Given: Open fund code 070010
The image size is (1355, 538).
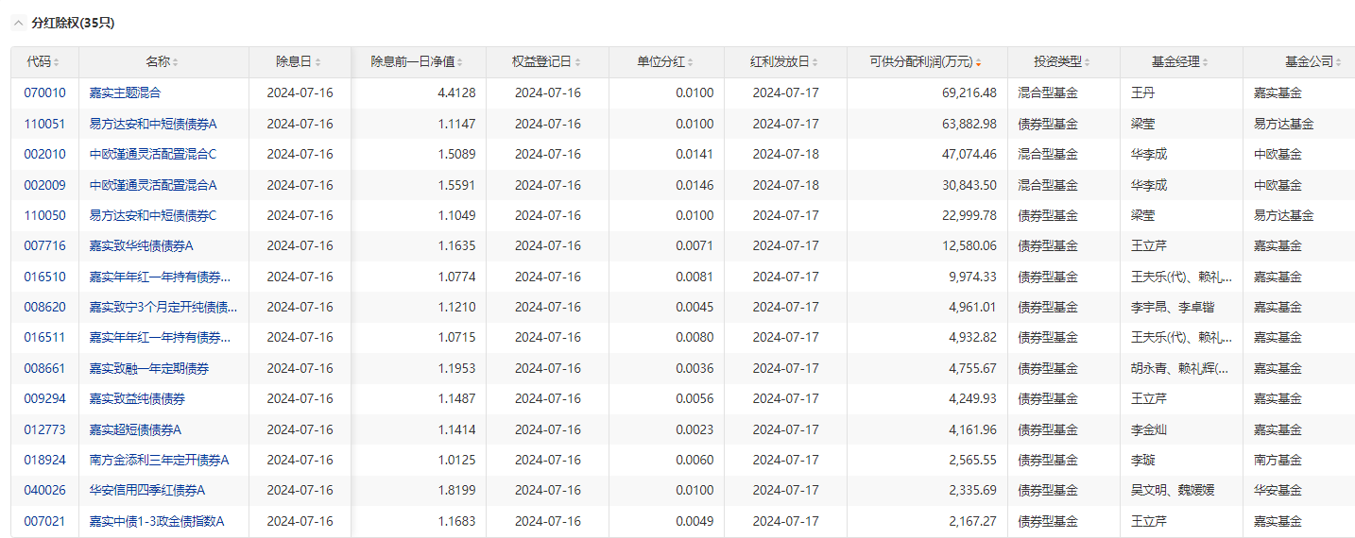Looking at the screenshot, I should [x=45, y=93].
